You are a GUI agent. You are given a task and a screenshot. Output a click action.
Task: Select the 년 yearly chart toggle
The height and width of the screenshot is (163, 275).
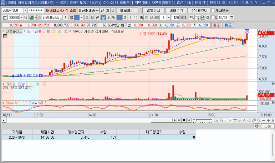tap(97, 18)
